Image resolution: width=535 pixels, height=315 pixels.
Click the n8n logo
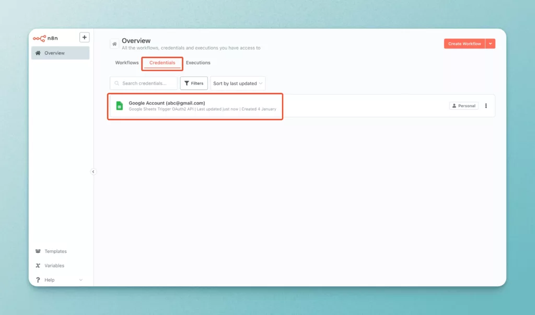click(x=45, y=38)
